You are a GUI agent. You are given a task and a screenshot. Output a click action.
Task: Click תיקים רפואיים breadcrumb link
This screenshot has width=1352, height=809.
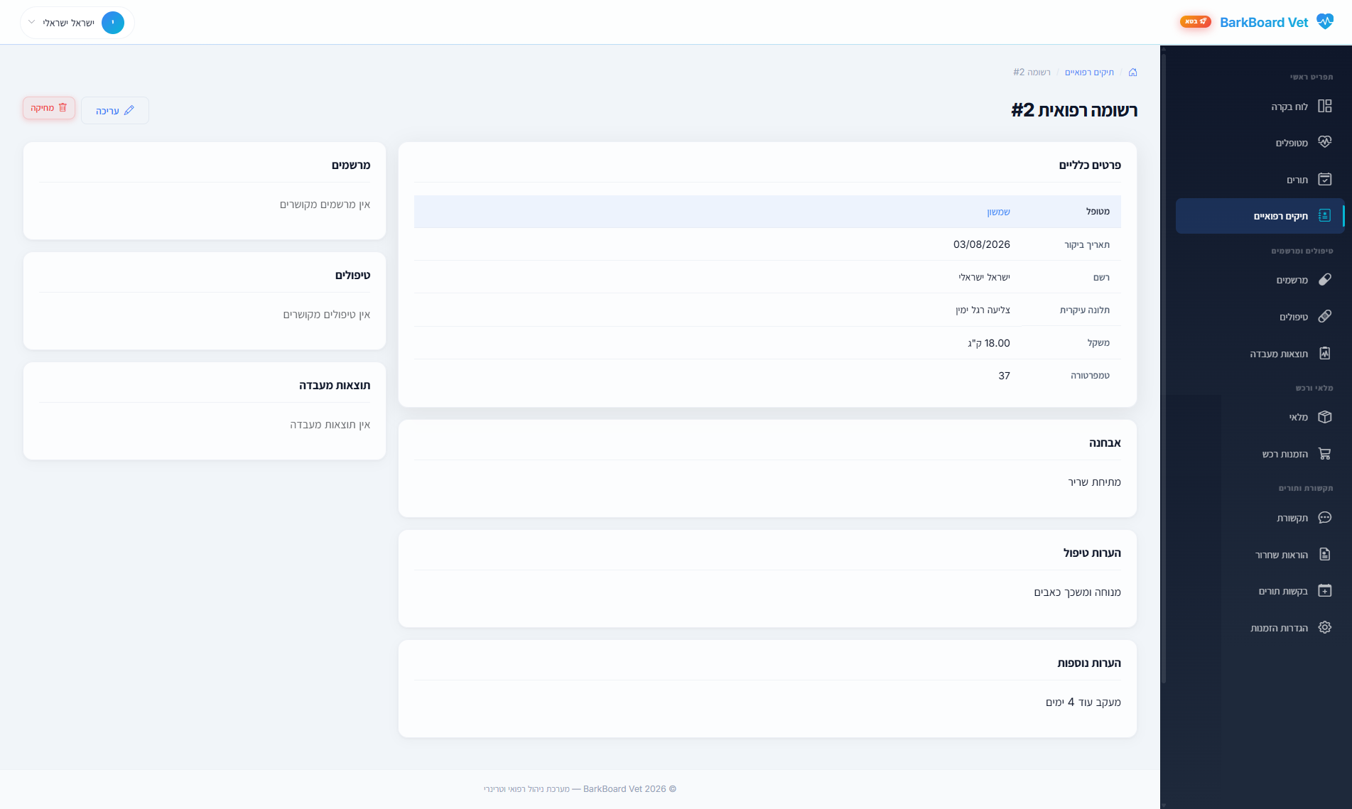[x=1089, y=72]
